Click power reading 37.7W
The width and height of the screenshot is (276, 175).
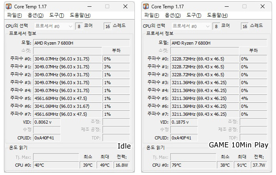pyautogui.click(x=259, y=165)
